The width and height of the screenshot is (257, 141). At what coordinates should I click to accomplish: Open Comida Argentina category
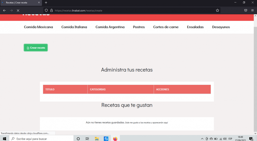coord(110,27)
